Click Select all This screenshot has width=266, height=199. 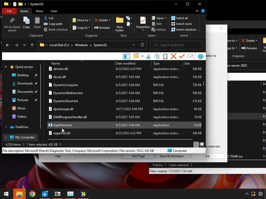point(179,18)
